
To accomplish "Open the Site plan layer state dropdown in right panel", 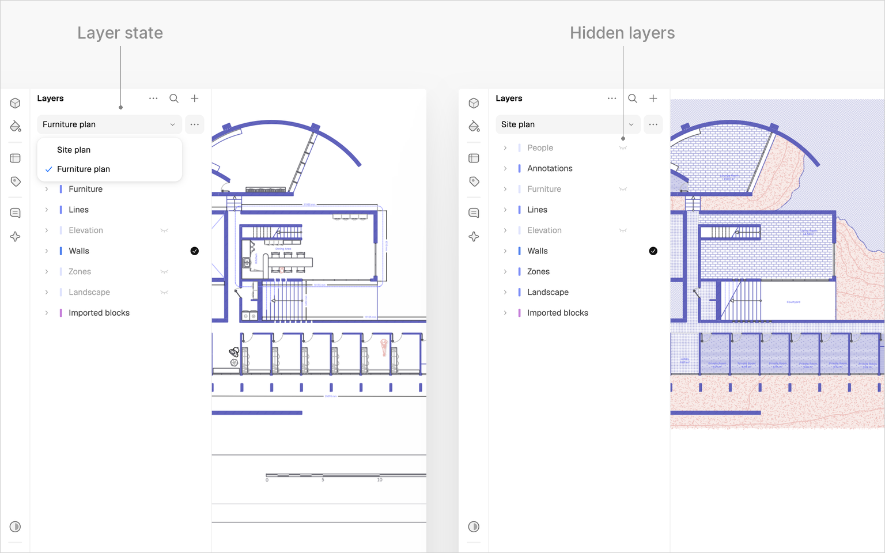I will click(568, 124).
